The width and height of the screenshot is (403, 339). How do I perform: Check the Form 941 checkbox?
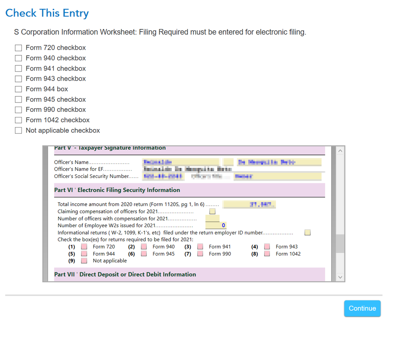coord(18,68)
